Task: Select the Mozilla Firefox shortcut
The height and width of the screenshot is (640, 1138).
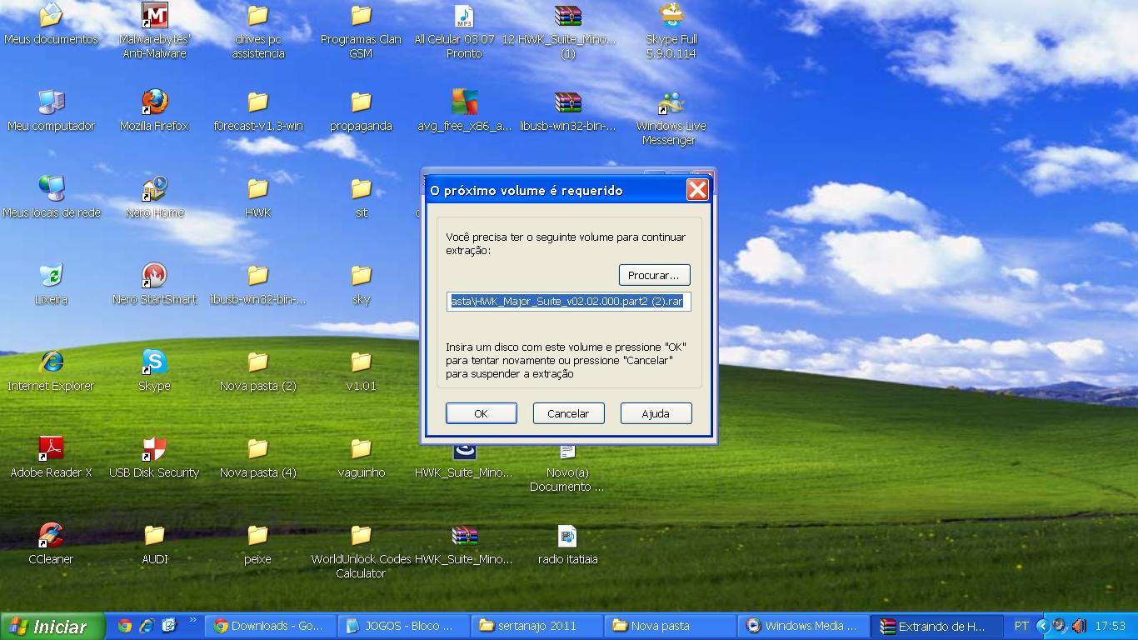Action: coord(154,111)
